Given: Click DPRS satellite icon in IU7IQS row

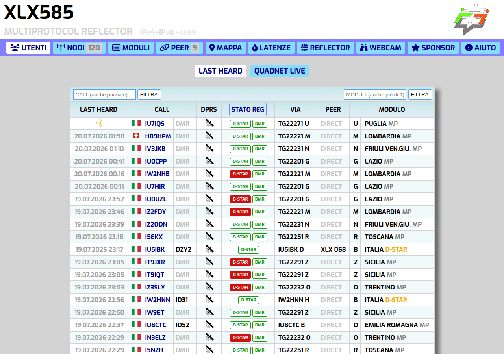Looking at the screenshot, I should [209, 123].
